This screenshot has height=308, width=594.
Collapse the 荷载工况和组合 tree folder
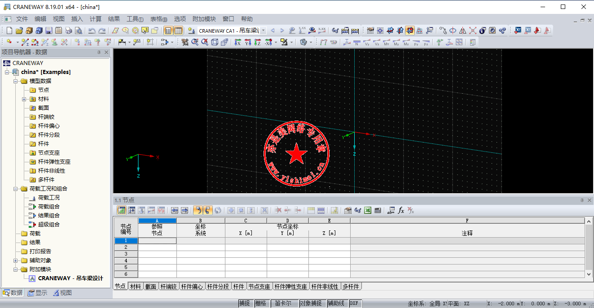[x=16, y=189]
